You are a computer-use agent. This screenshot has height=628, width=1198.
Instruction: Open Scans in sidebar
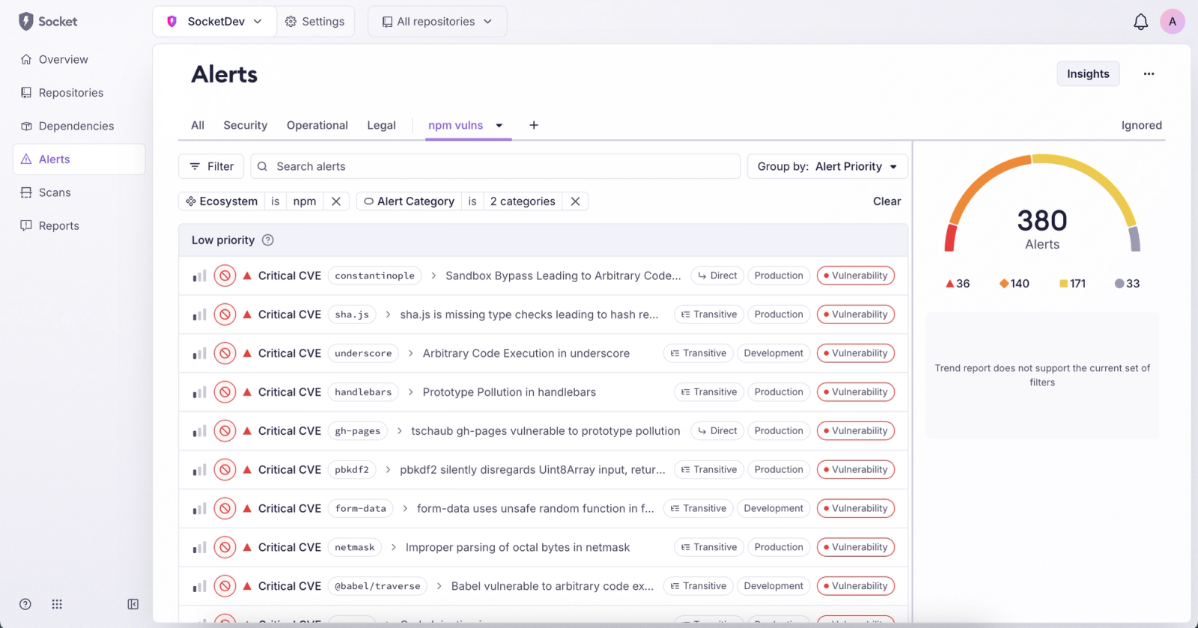[x=79, y=192]
